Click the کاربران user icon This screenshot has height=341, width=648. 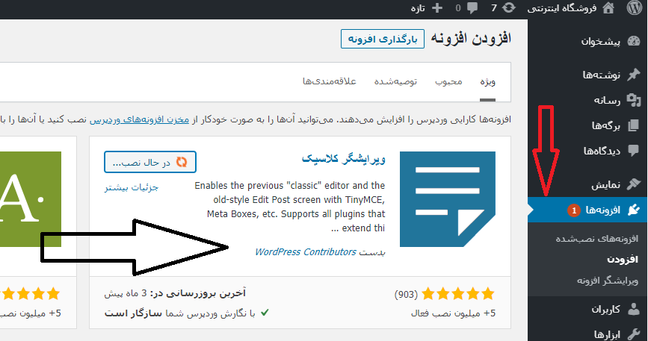(x=634, y=309)
